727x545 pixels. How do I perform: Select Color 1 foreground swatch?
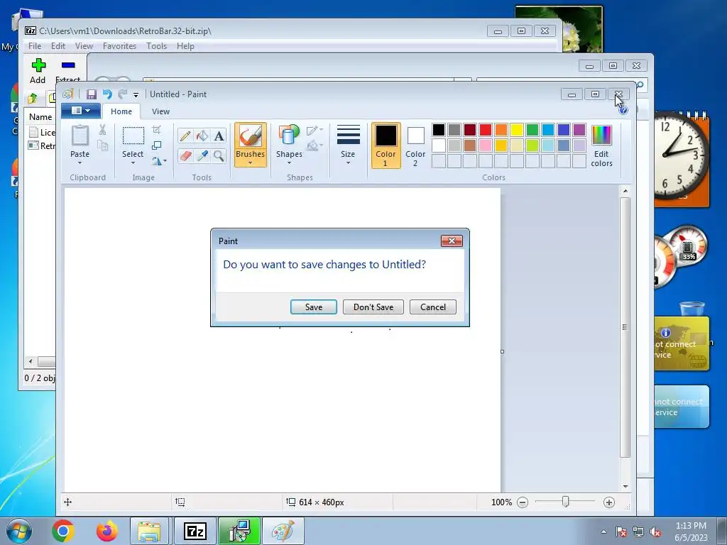pyautogui.click(x=386, y=145)
